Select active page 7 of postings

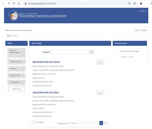point(101,123)
